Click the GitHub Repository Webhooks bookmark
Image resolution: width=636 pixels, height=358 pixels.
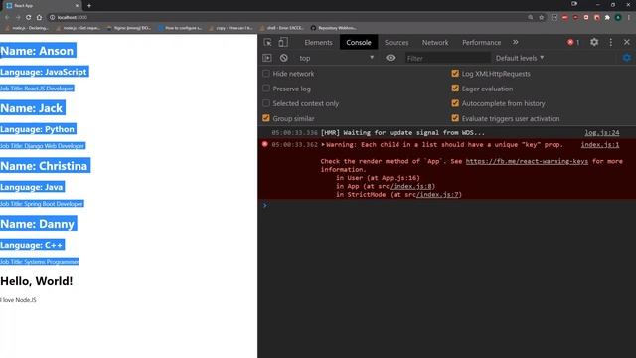[334, 28]
